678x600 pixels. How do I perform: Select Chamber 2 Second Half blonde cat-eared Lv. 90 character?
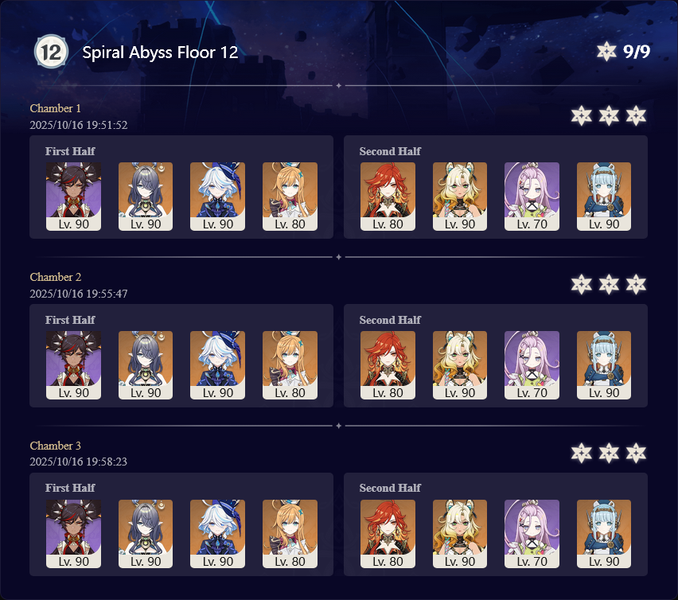[x=460, y=364]
